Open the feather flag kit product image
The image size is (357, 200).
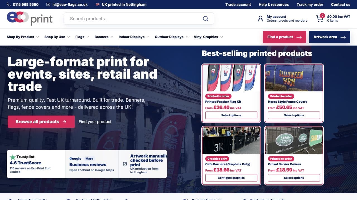coord(231,78)
